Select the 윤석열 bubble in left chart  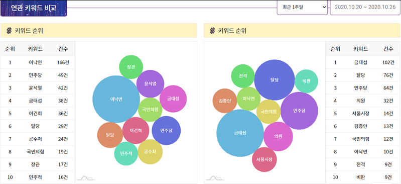point(150,84)
